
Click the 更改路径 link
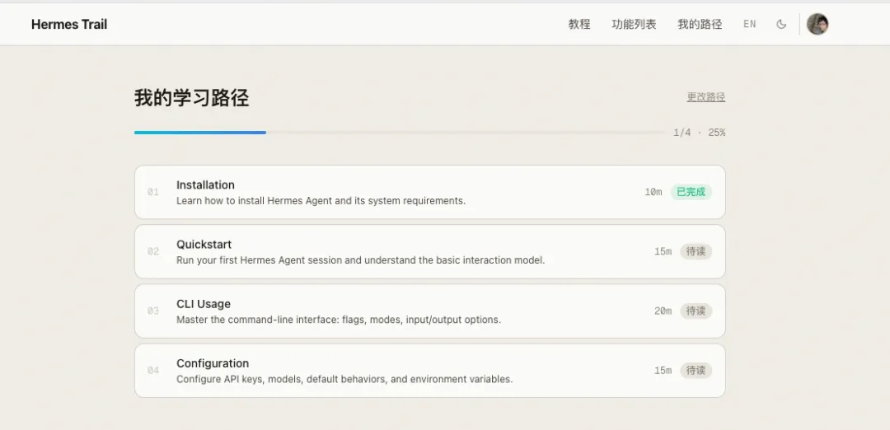tap(706, 97)
